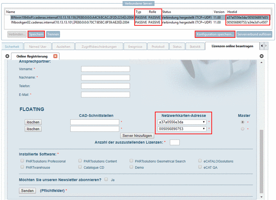Click the Telefon input field
Viewport: 276px width, 200px height.
[x=106, y=86]
